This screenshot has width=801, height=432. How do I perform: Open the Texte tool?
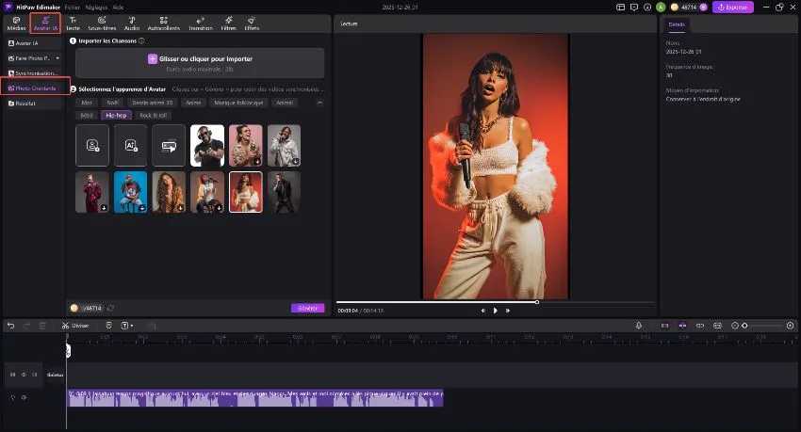74,24
